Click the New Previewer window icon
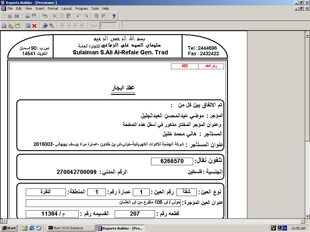Screen dimensions: 310x232 (x=28, y=26)
